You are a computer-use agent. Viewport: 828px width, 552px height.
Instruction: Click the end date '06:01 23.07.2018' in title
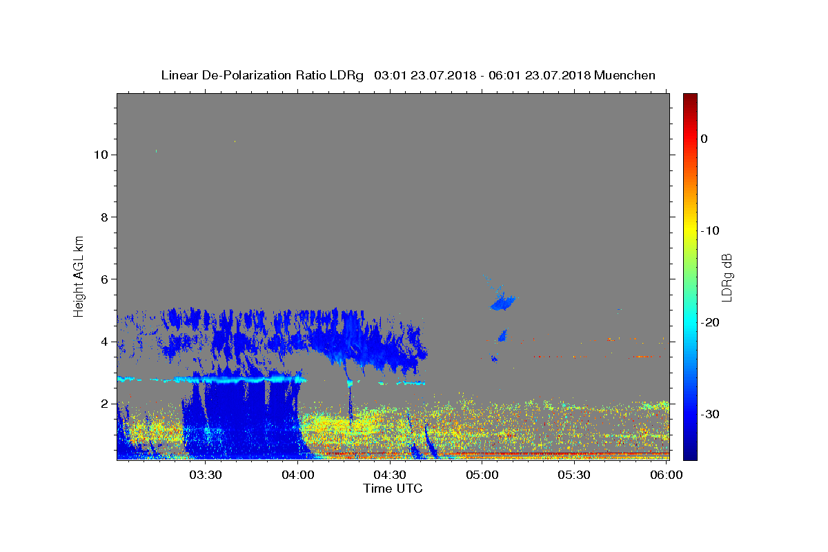539,75
